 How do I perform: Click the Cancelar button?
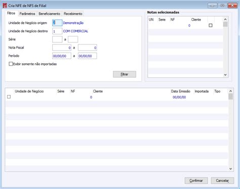click(222, 180)
